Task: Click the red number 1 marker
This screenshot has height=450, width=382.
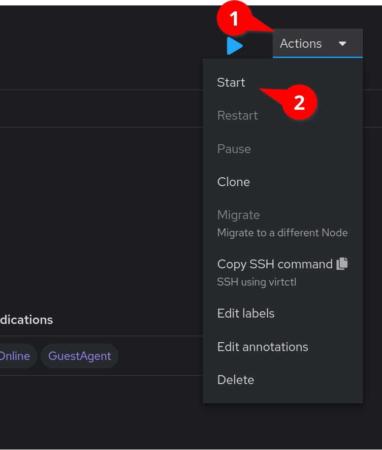Action: point(234,19)
